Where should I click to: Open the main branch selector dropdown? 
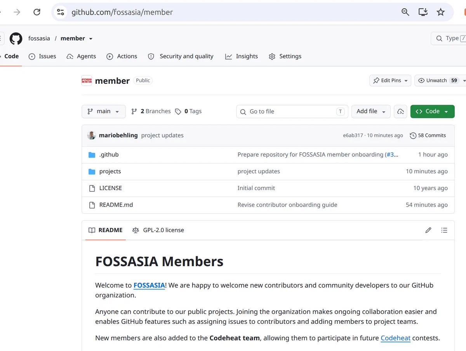(104, 111)
